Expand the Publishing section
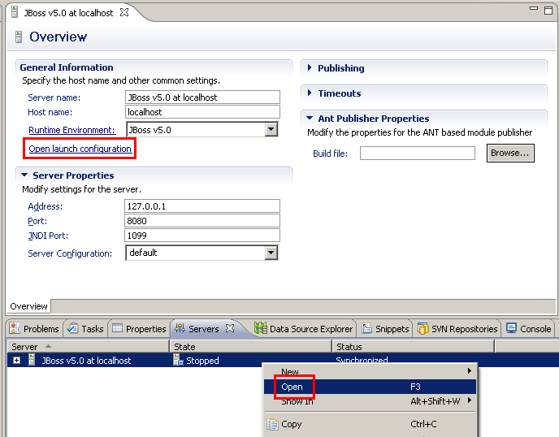Image resolution: width=559 pixels, height=437 pixels. pos(310,68)
